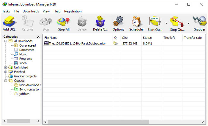
Task: Minimize the Internet Download Manager window
Action: (x=176, y=4)
